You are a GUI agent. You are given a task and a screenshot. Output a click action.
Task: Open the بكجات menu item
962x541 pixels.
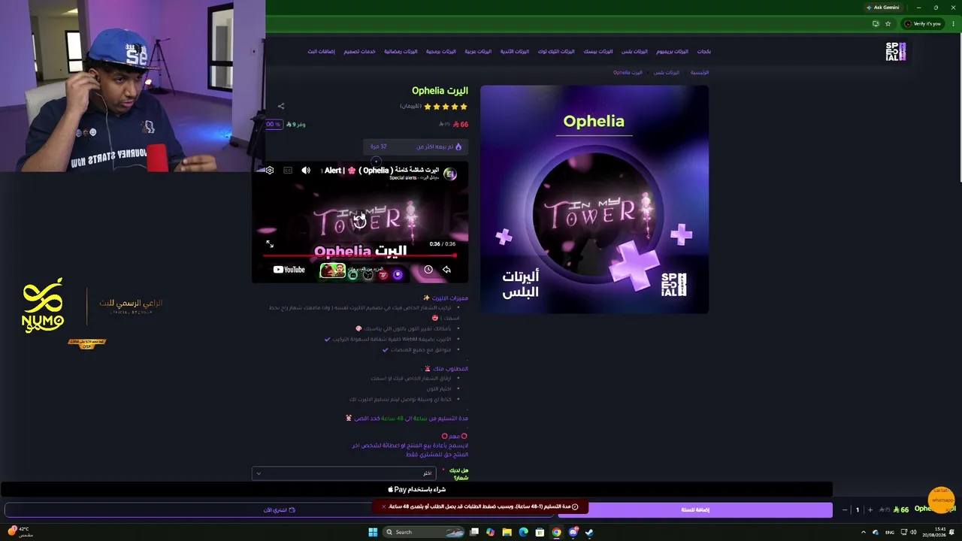(704, 52)
